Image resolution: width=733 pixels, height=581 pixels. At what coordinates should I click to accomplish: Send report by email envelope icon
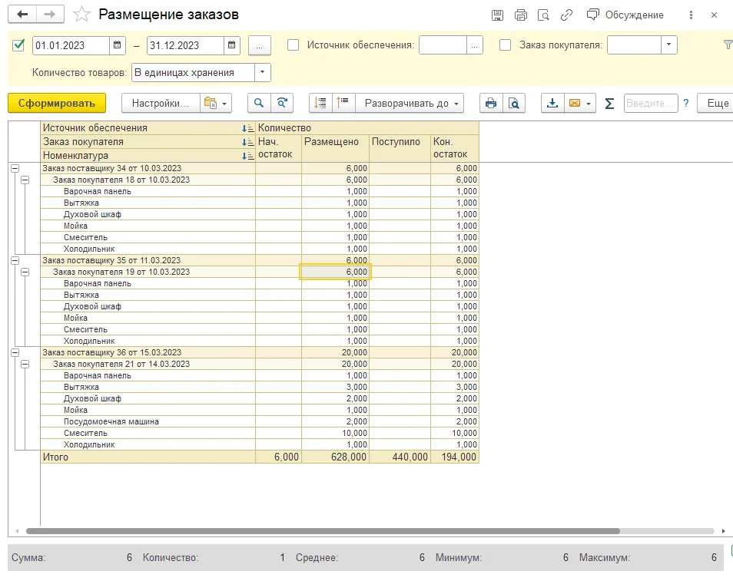point(575,103)
